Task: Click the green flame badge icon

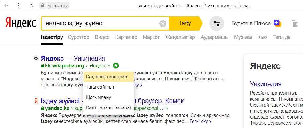Action: (x=116, y=66)
